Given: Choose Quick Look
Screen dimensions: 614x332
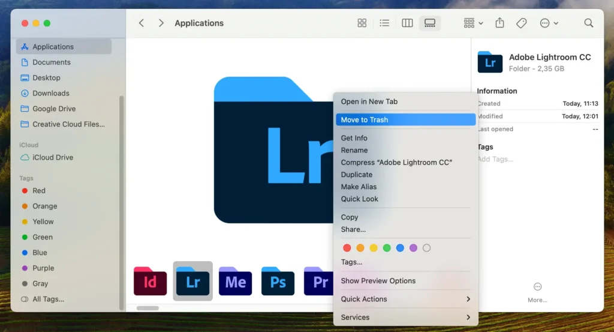Looking at the screenshot, I should click(405, 199).
